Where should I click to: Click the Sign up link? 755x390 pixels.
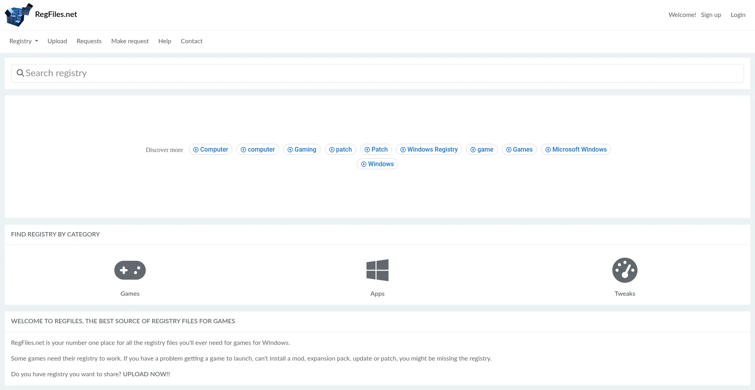(x=711, y=15)
